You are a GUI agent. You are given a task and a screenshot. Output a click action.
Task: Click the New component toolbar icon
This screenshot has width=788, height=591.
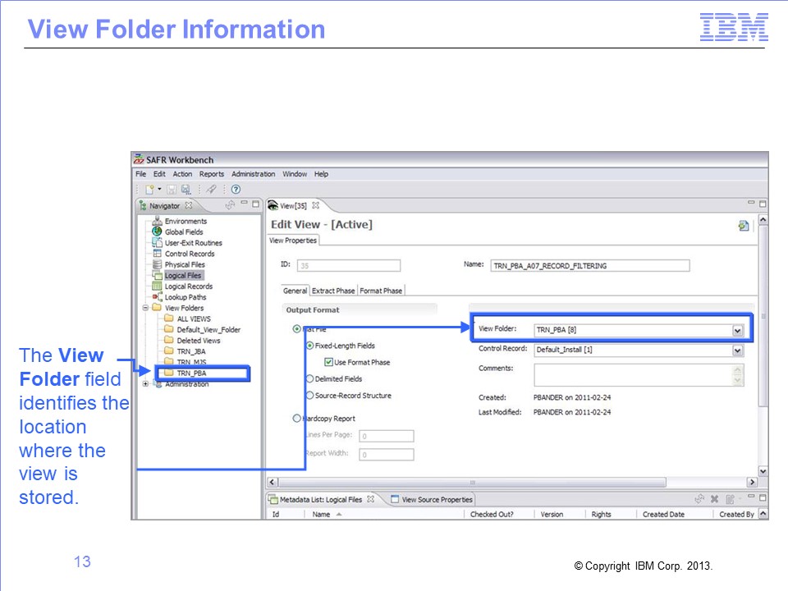point(149,190)
